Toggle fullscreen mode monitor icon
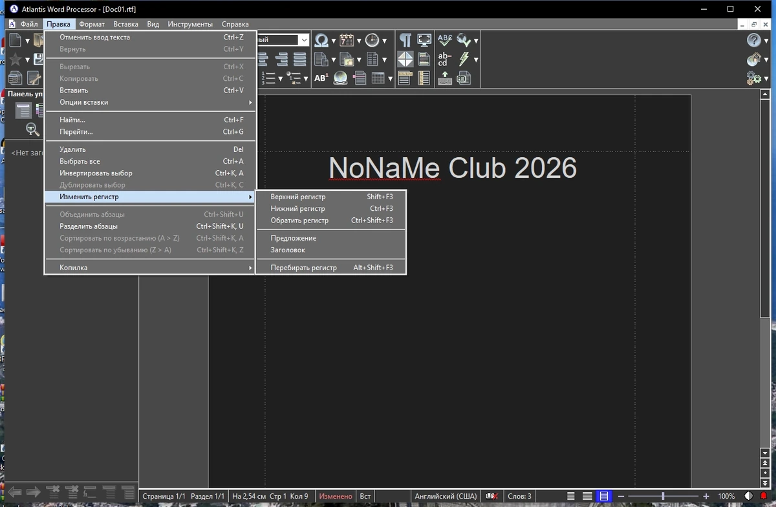Image resolution: width=776 pixels, height=507 pixels. [x=424, y=40]
